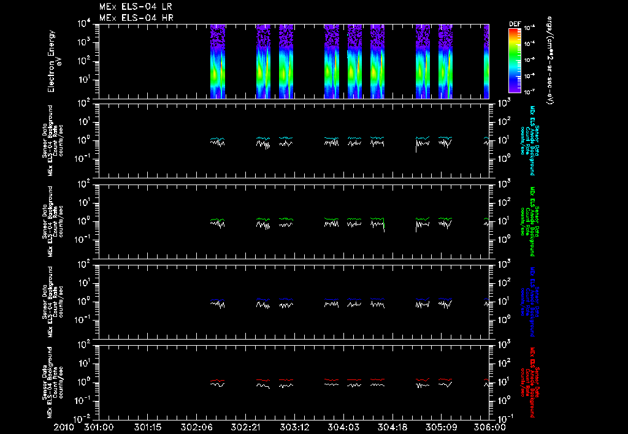Image resolution: width=628 pixels, height=434 pixels.
Task: Click the 'MEx ELS-04 HR' title text
Action: tap(136, 18)
